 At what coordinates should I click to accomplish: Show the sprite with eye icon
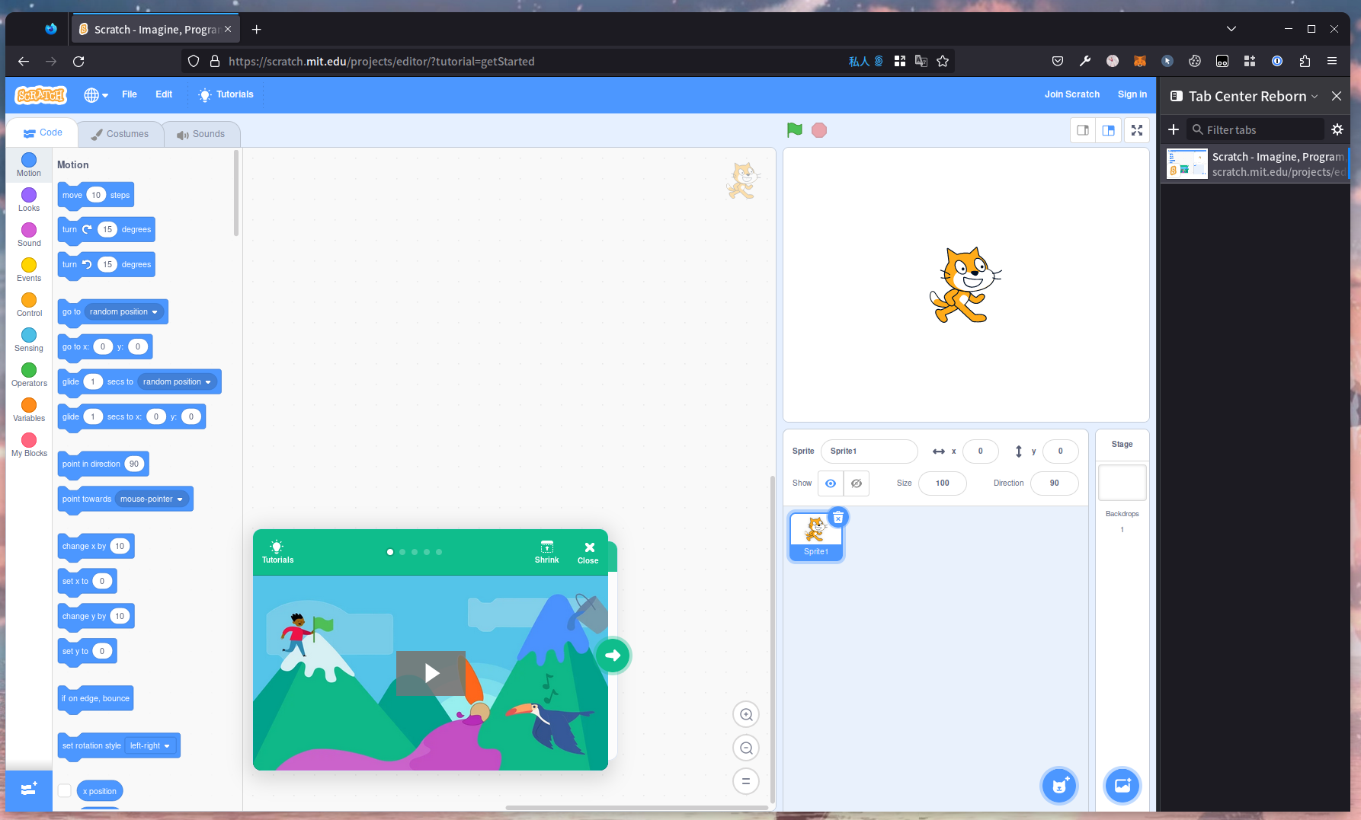point(831,483)
